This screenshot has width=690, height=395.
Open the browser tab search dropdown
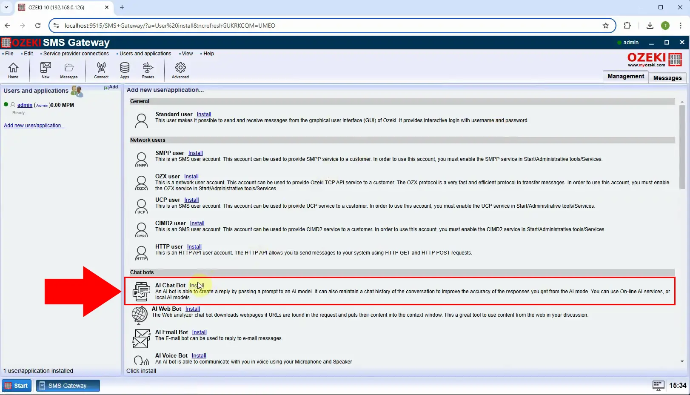(x=6, y=7)
